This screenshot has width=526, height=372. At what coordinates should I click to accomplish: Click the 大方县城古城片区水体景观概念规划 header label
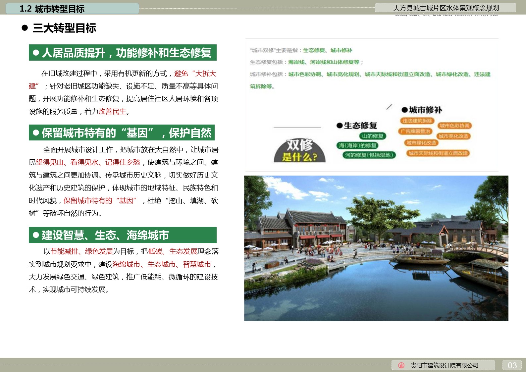(446, 8)
